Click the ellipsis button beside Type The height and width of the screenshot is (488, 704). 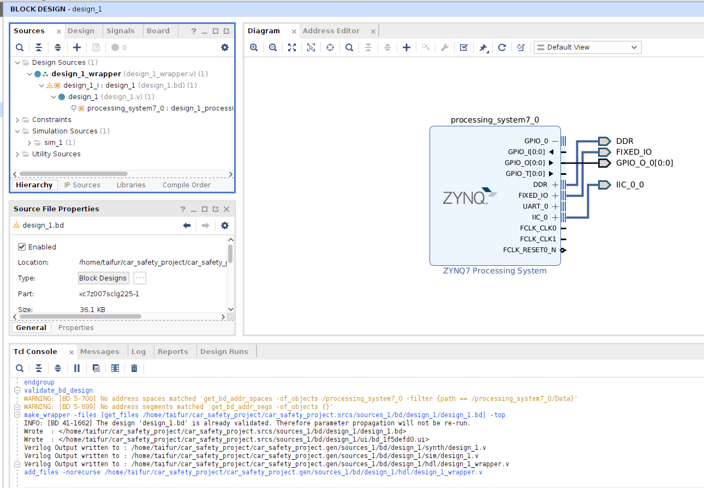140,278
